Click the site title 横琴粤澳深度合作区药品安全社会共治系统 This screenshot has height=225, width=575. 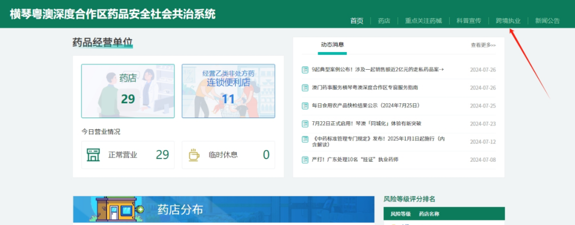tap(112, 14)
